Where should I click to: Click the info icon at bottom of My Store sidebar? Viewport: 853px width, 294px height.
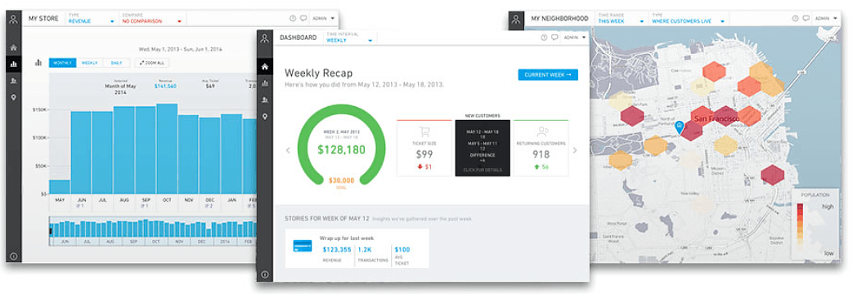coord(14,256)
